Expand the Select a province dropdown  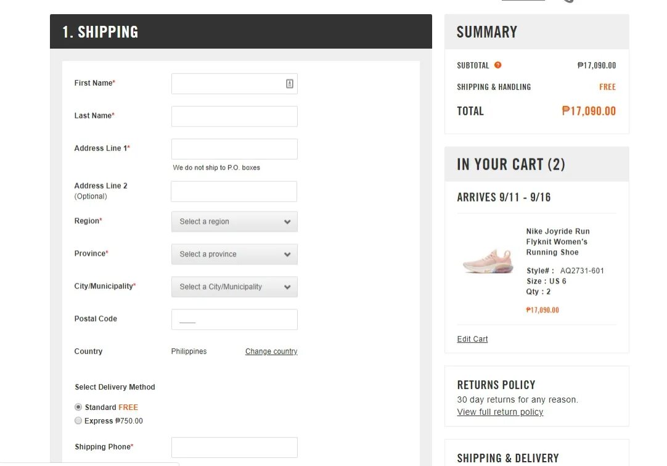(234, 255)
